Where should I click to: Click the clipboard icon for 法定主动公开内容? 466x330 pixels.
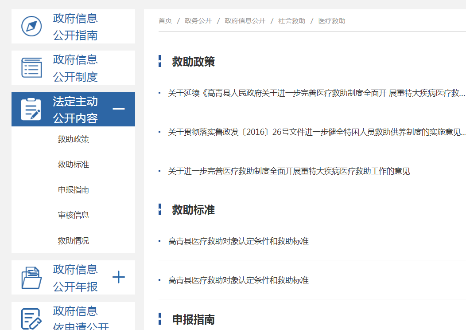[31, 109]
